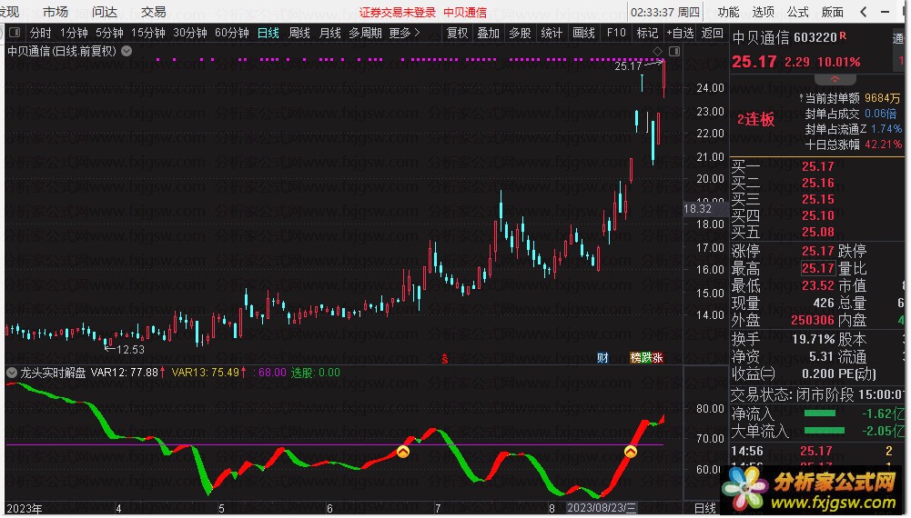This screenshot has height=518, width=911.
Task: Open the 选项 options menu
Action: pyautogui.click(x=763, y=12)
